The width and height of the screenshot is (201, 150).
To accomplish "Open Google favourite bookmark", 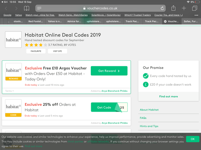I will (7, 15).
